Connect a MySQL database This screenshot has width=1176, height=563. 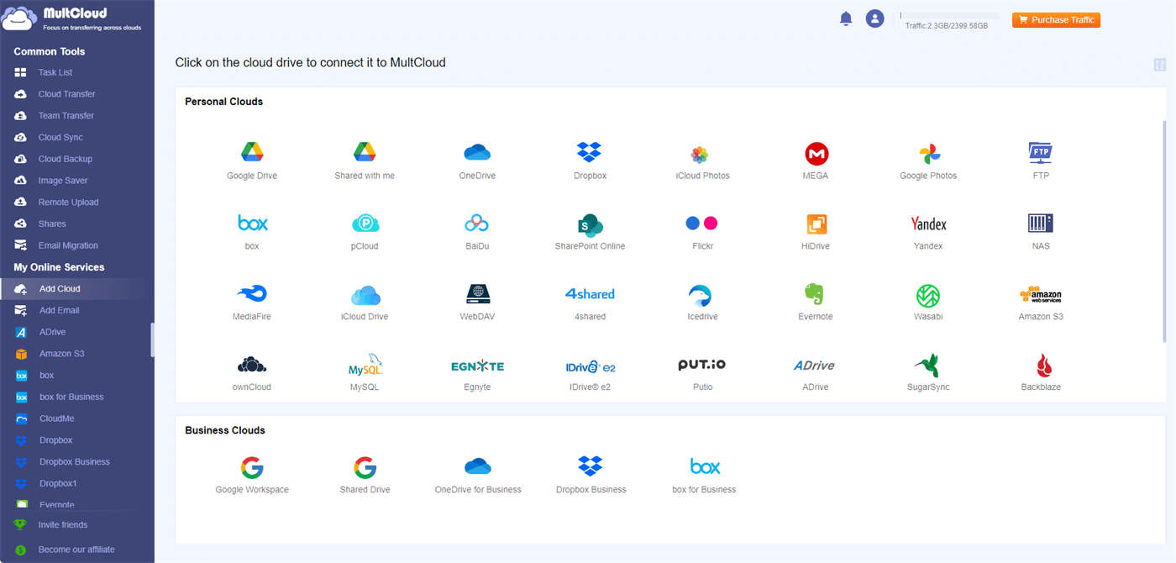pos(365,372)
